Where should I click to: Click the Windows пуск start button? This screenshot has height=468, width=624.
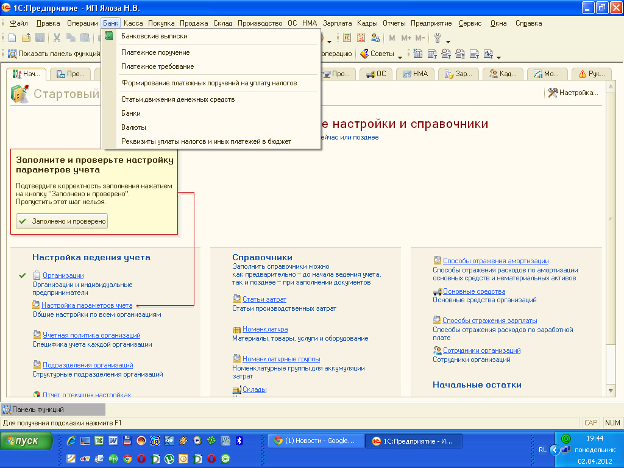click(x=26, y=441)
